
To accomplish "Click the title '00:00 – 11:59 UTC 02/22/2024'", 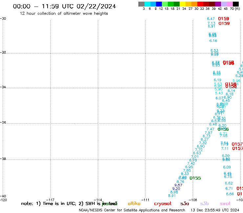I will [x=64, y=6].
